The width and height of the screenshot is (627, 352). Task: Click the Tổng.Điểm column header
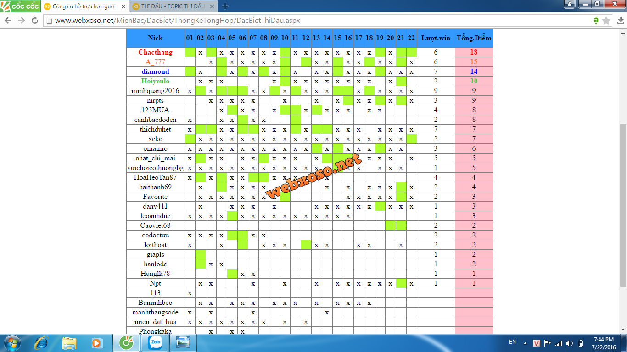(474, 38)
